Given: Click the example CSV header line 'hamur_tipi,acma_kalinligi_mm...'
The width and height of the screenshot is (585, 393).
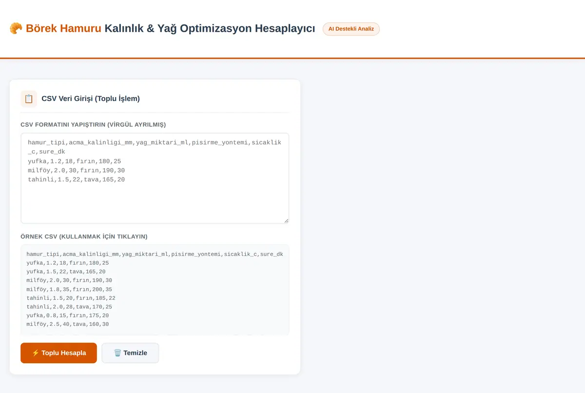Looking at the screenshot, I should pos(155,254).
